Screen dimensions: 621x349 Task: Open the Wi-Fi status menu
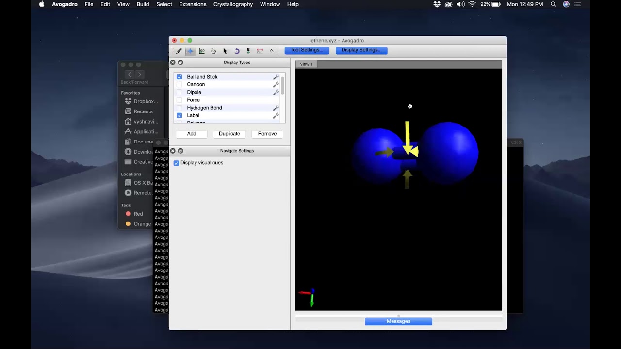[472, 4]
